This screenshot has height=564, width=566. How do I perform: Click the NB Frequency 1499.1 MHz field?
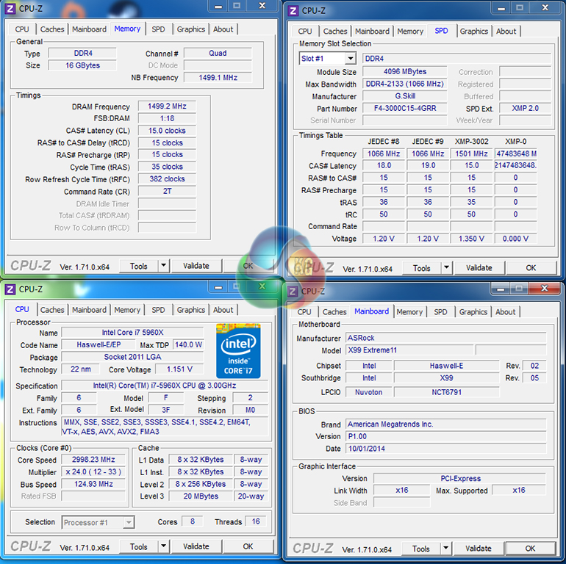tap(218, 77)
